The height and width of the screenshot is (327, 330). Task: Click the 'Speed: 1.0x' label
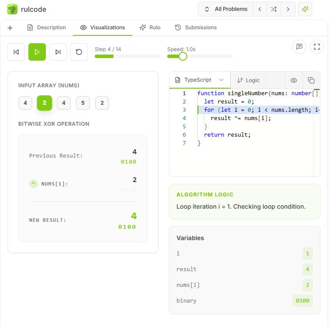pos(182,49)
